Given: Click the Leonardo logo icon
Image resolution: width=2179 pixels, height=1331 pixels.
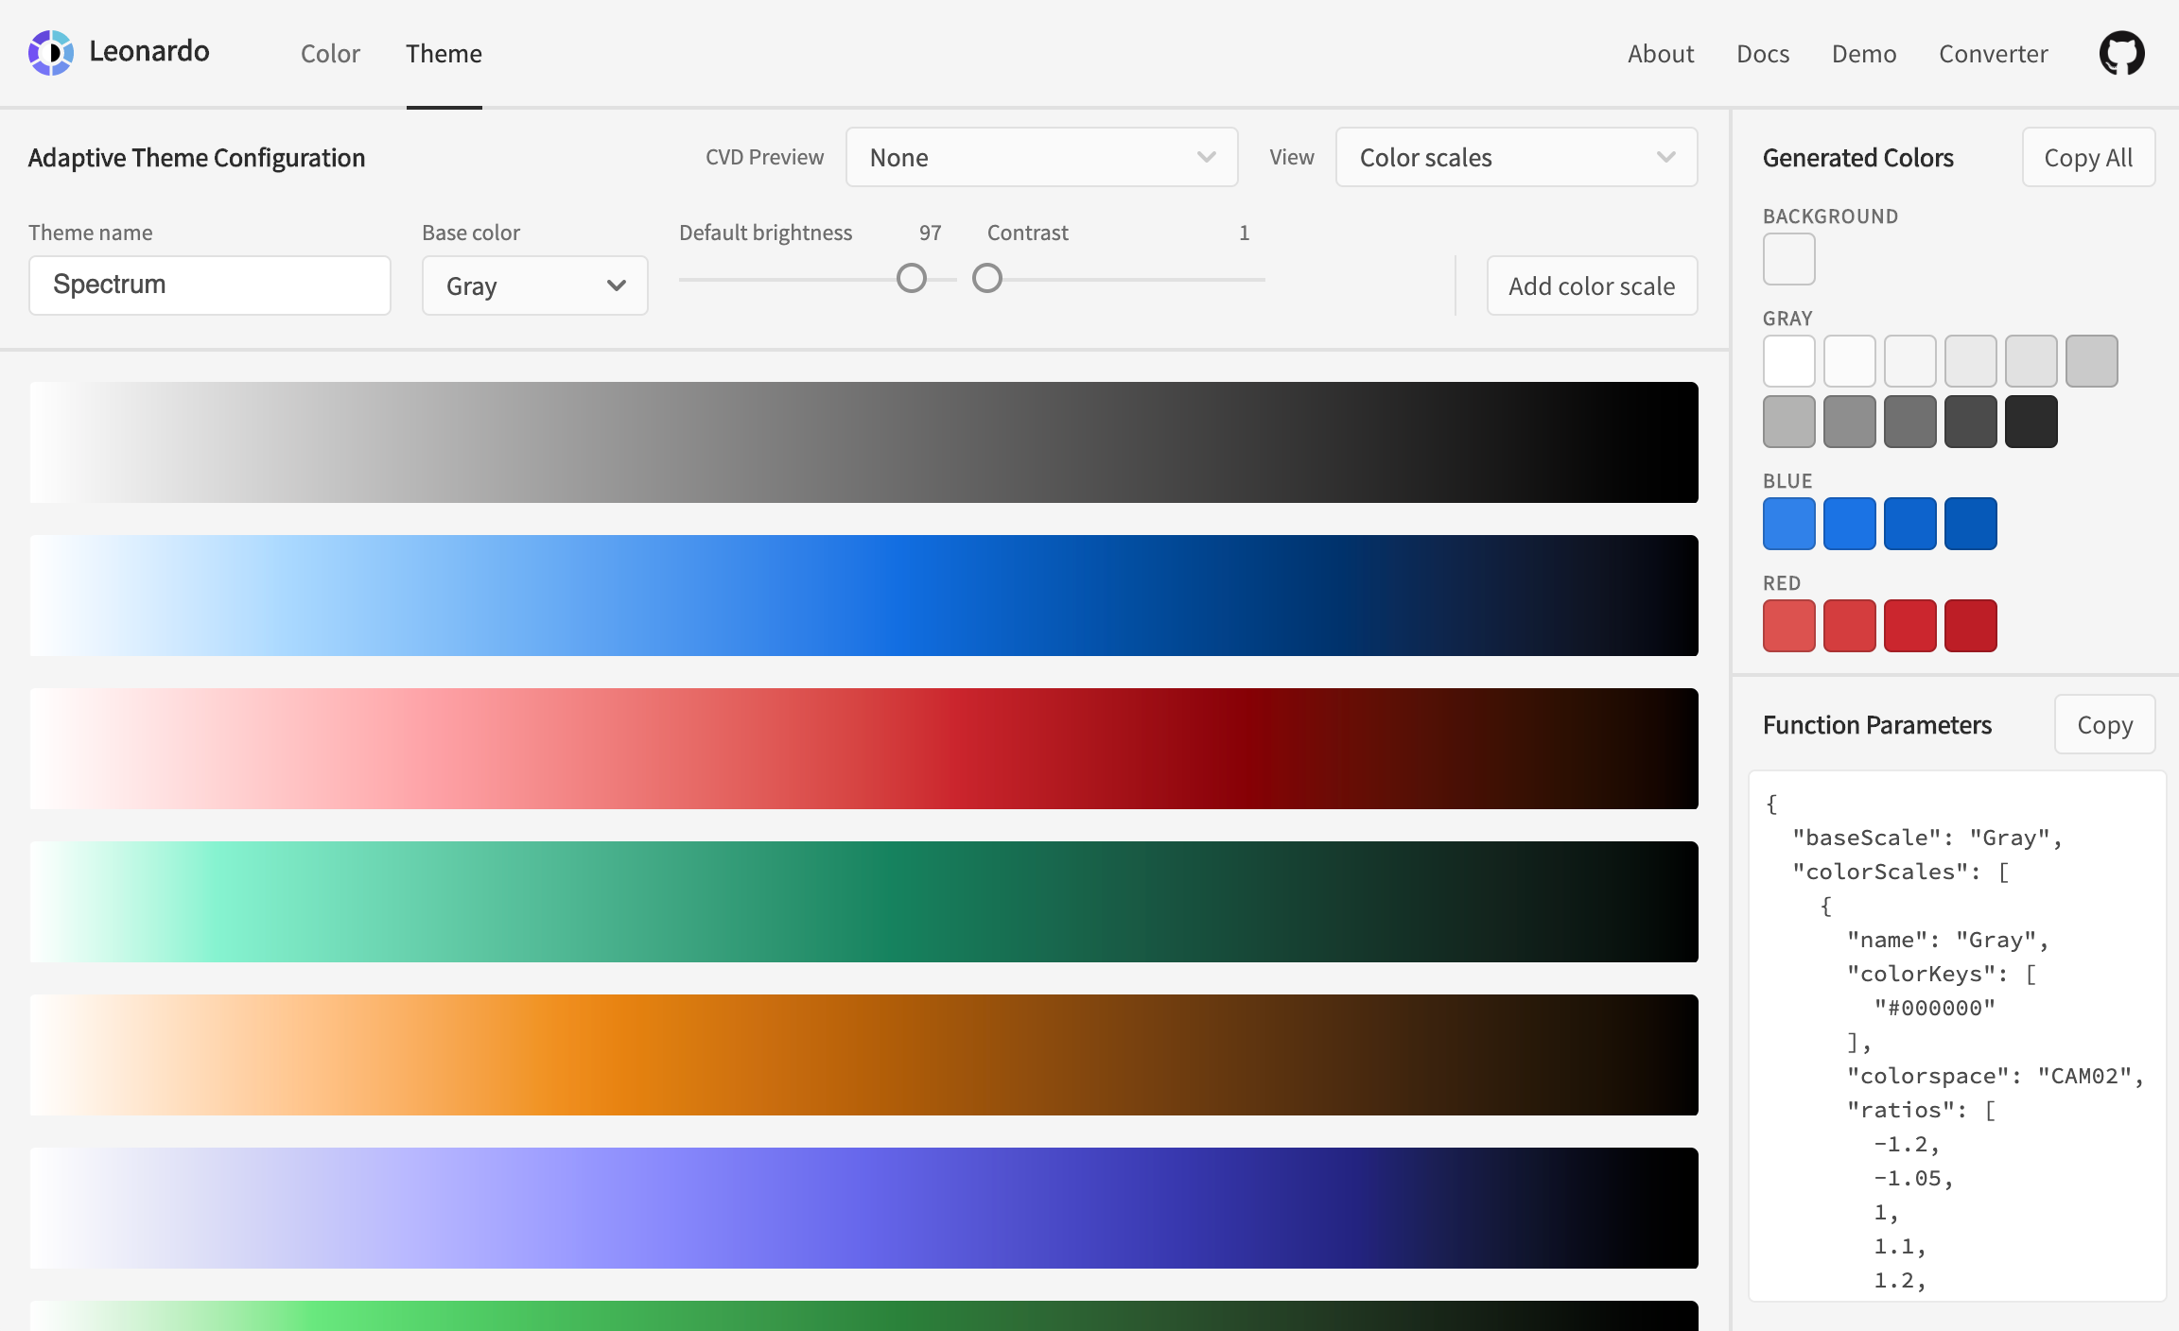Looking at the screenshot, I should [x=51, y=53].
